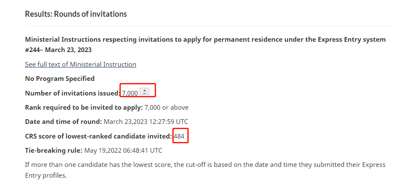Click the paragraph about candidates sharing lowest score
Viewport: 404px width, 185px height.
[x=205, y=170]
